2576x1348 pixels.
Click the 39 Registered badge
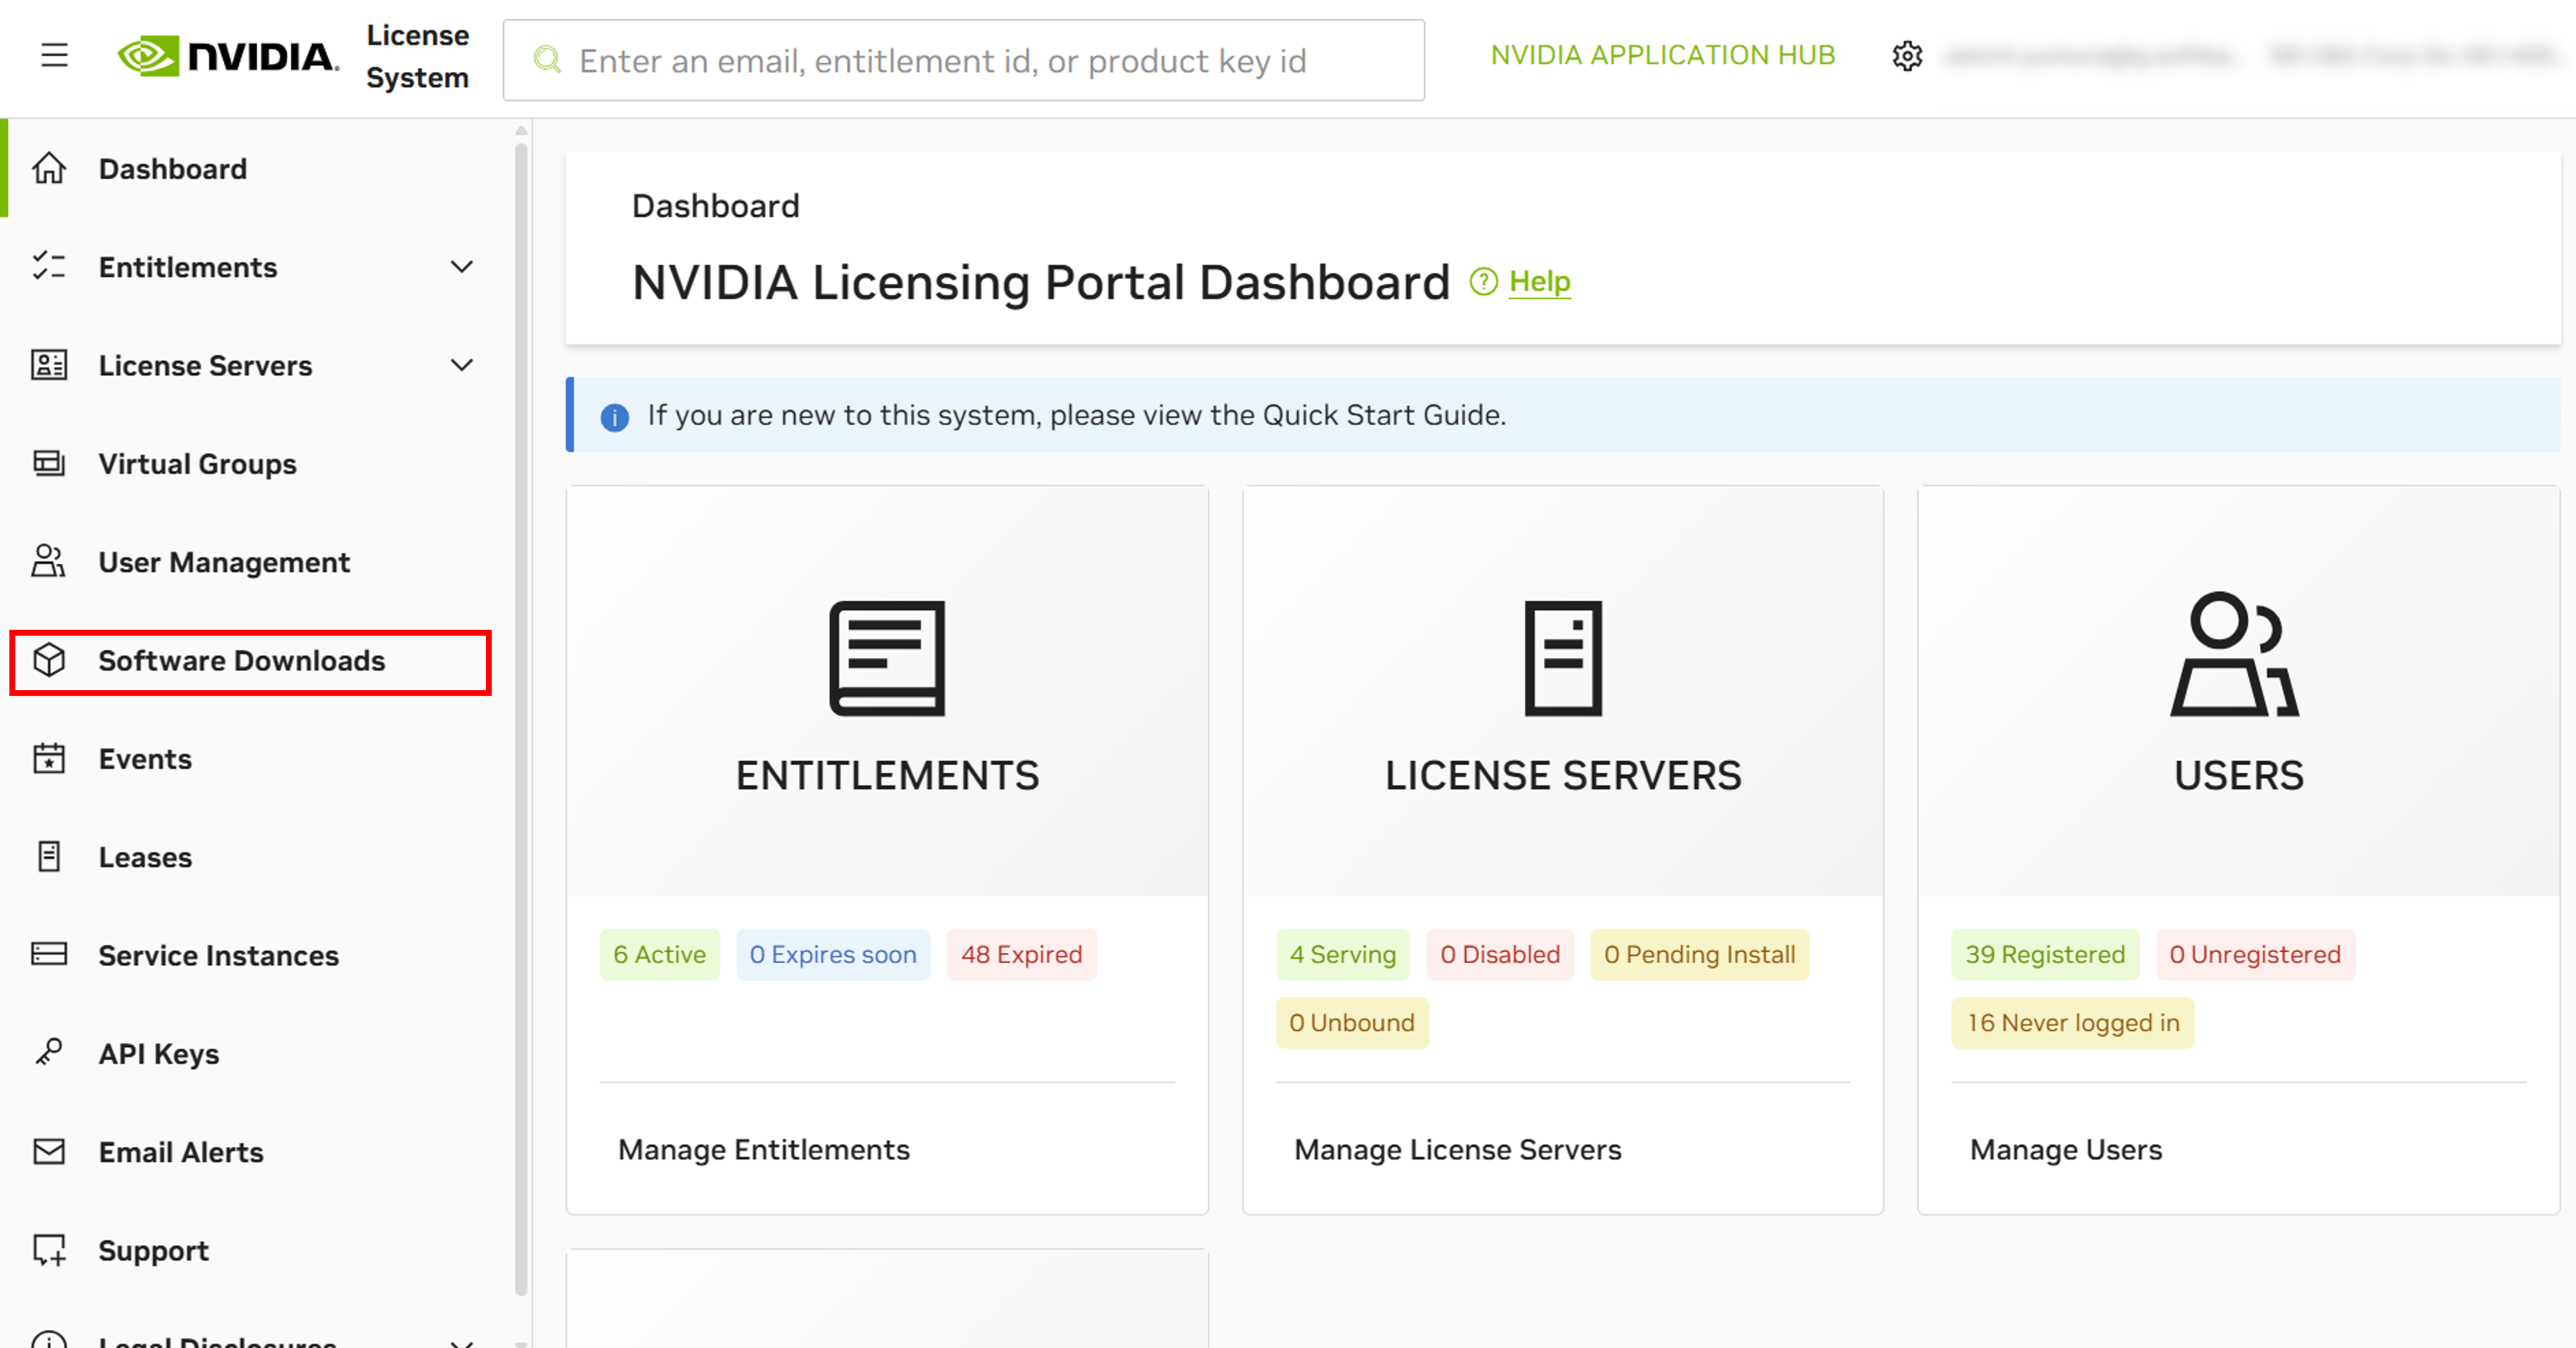click(2045, 954)
